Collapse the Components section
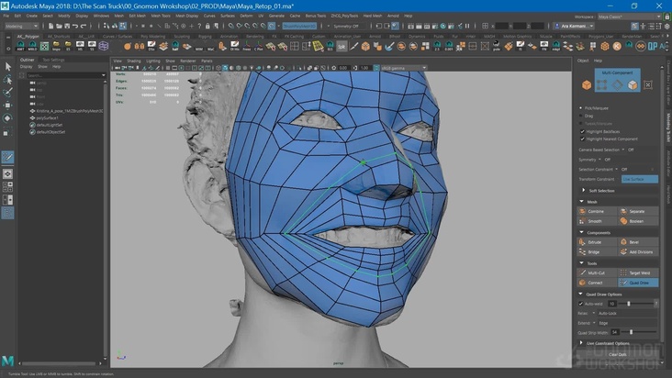Viewport: 672px width, 378px height. point(581,232)
